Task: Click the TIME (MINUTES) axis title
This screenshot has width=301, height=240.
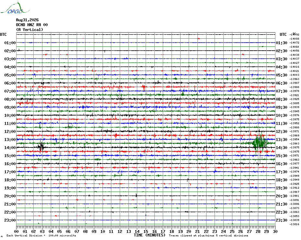Action: [150, 235]
